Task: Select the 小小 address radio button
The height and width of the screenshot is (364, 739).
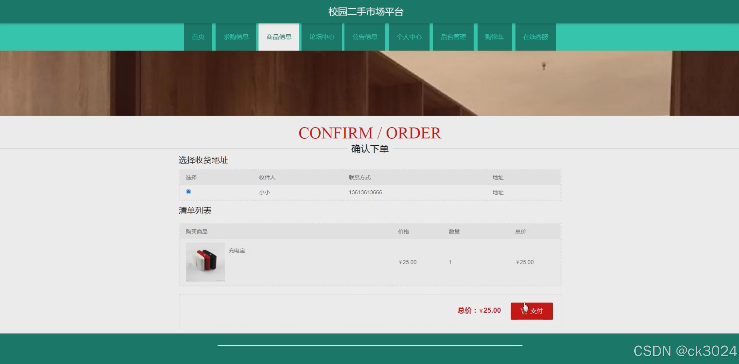Action: (188, 192)
